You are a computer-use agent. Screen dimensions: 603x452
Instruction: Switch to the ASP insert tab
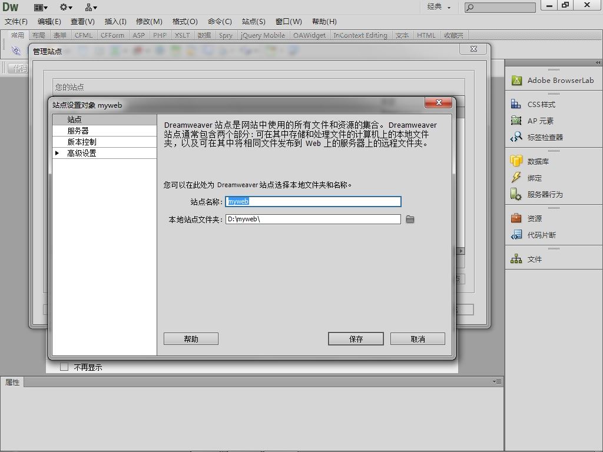138,35
